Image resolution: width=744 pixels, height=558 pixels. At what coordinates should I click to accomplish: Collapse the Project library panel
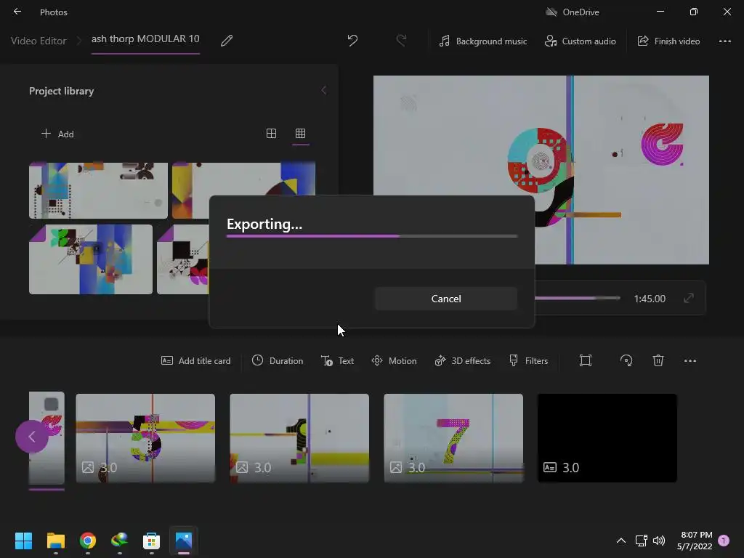pyautogui.click(x=323, y=90)
